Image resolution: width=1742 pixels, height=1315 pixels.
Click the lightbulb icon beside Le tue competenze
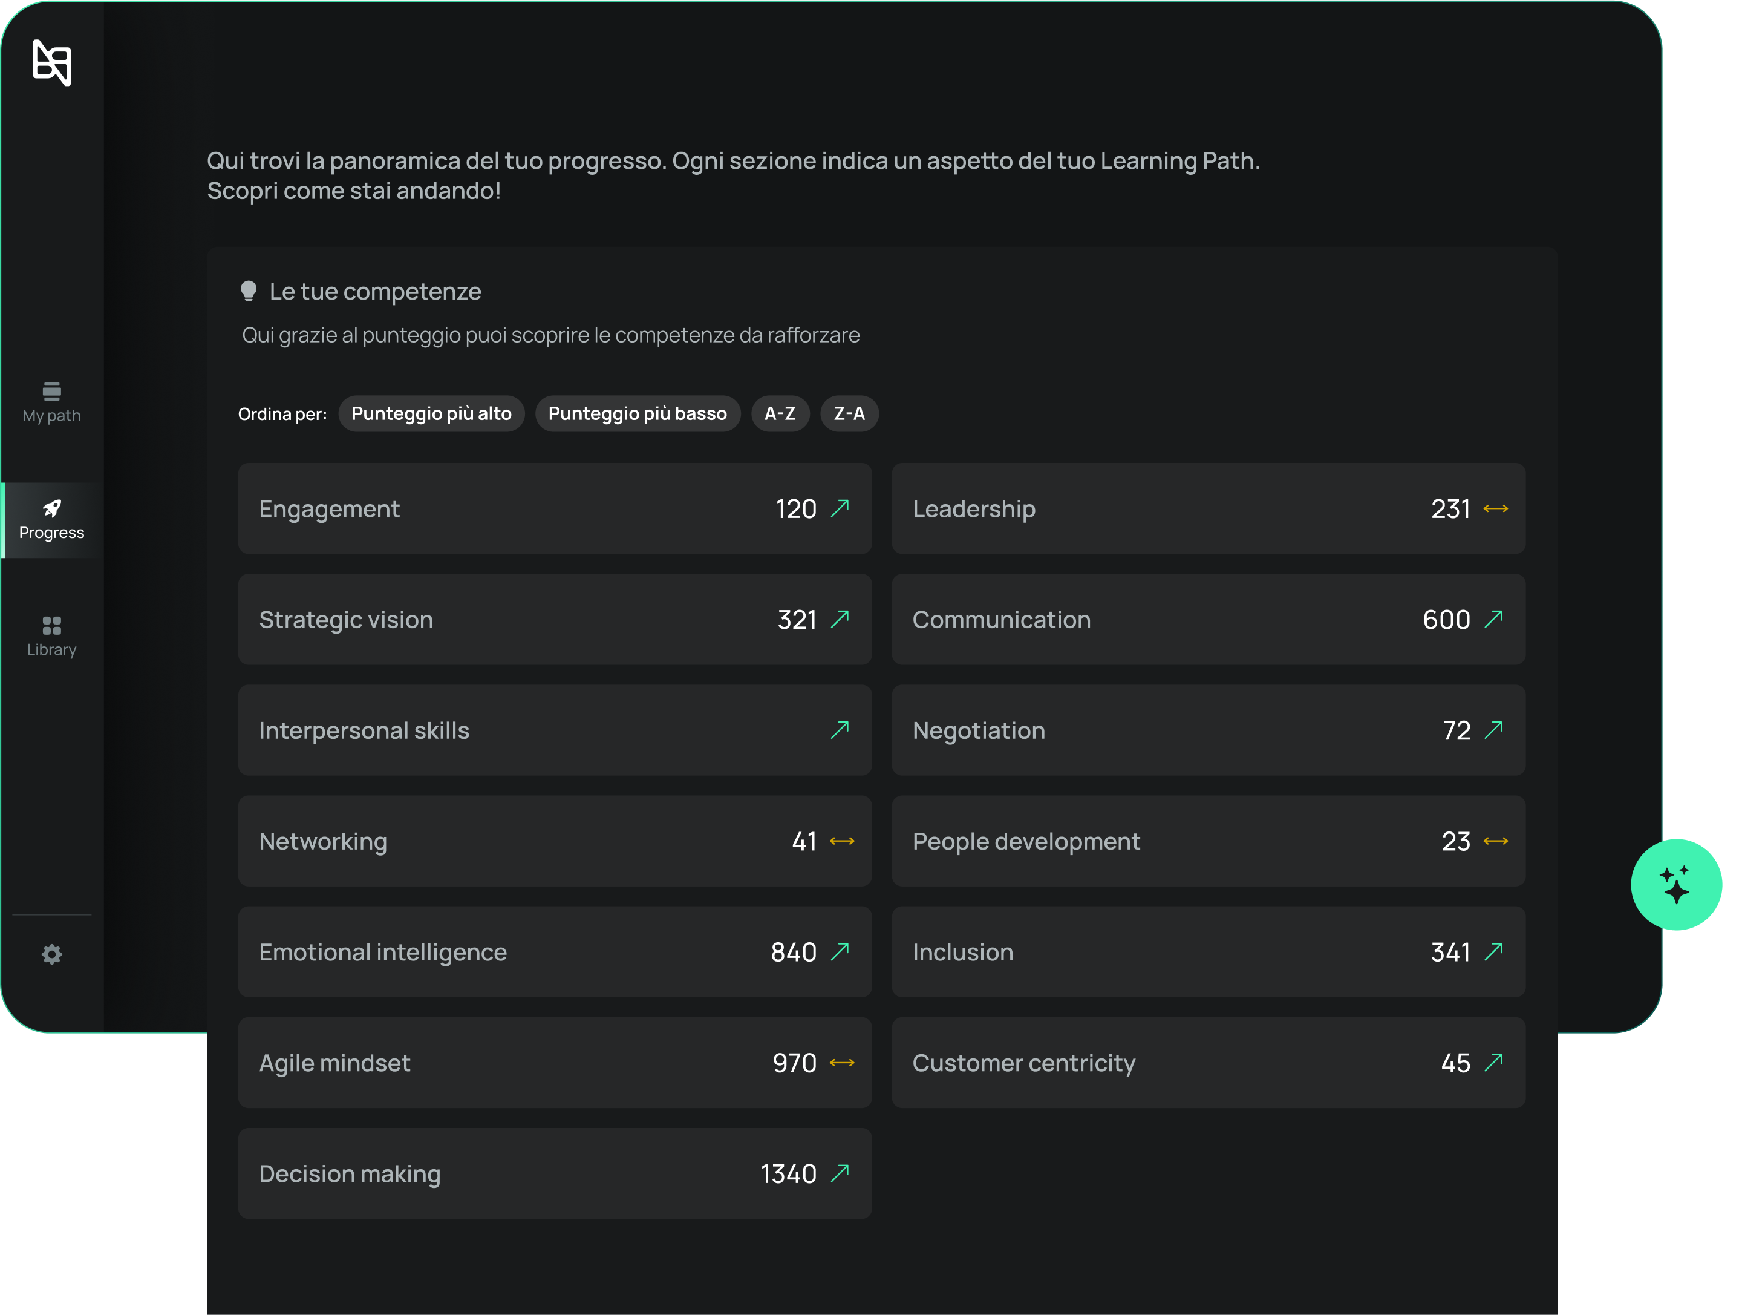(x=249, y=292)
